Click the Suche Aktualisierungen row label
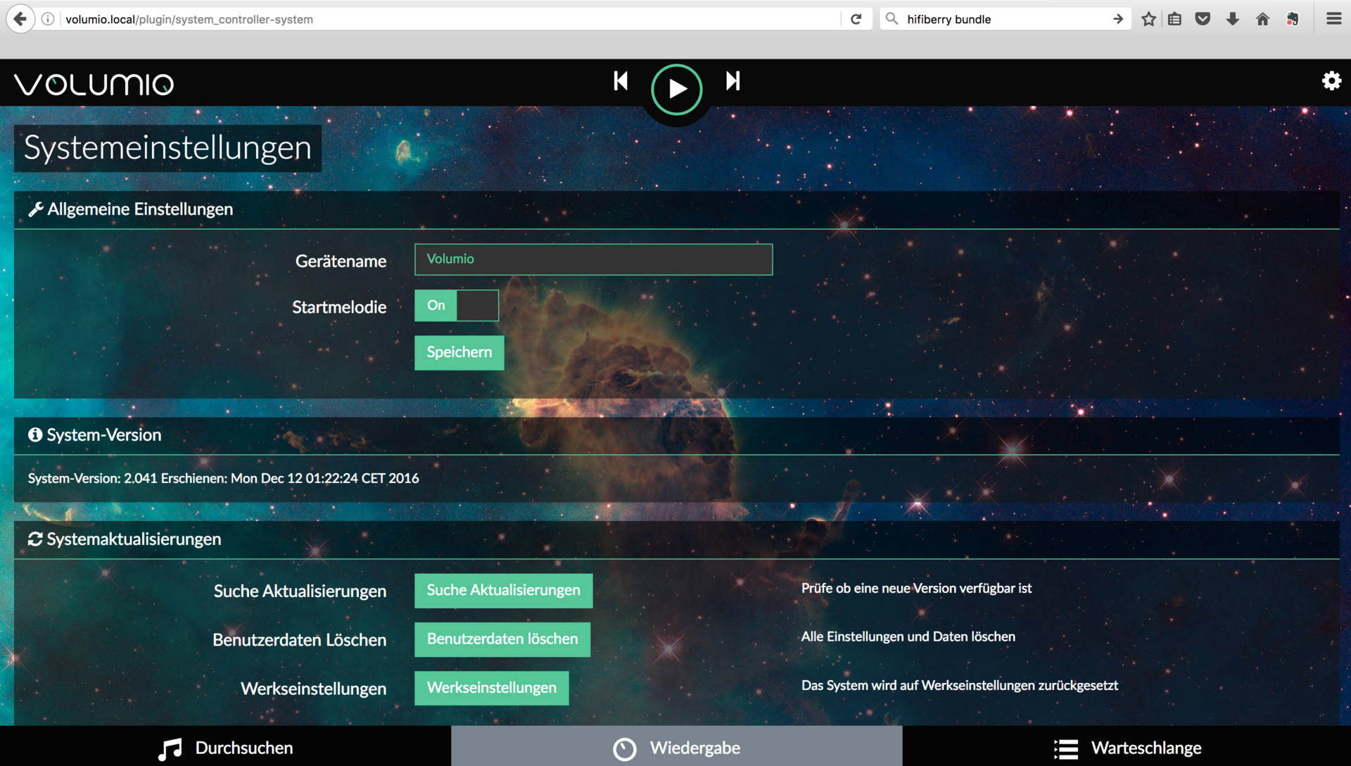This screenshot has height=766, width=1351. tap(300, 591)
